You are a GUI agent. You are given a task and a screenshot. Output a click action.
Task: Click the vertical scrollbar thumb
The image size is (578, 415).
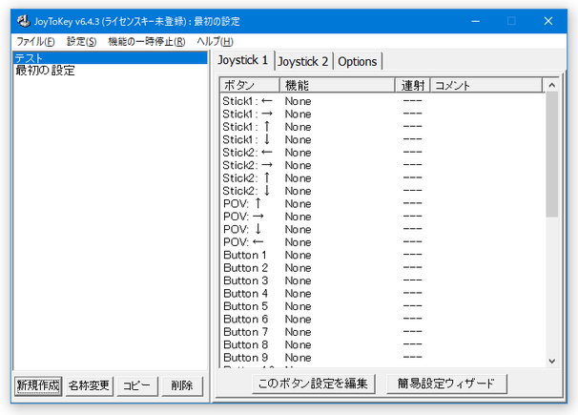coord(552,155)
